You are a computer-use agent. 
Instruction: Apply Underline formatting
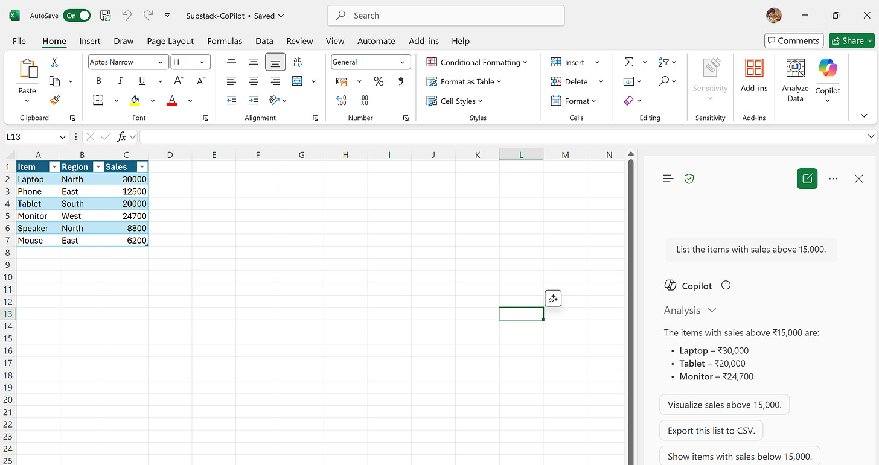pos(142,81)
